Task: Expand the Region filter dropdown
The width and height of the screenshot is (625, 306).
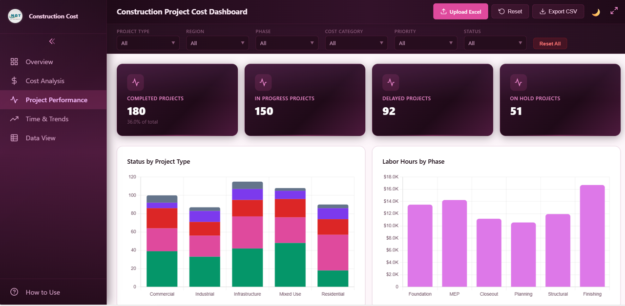Action: click(x=217, y=43)
